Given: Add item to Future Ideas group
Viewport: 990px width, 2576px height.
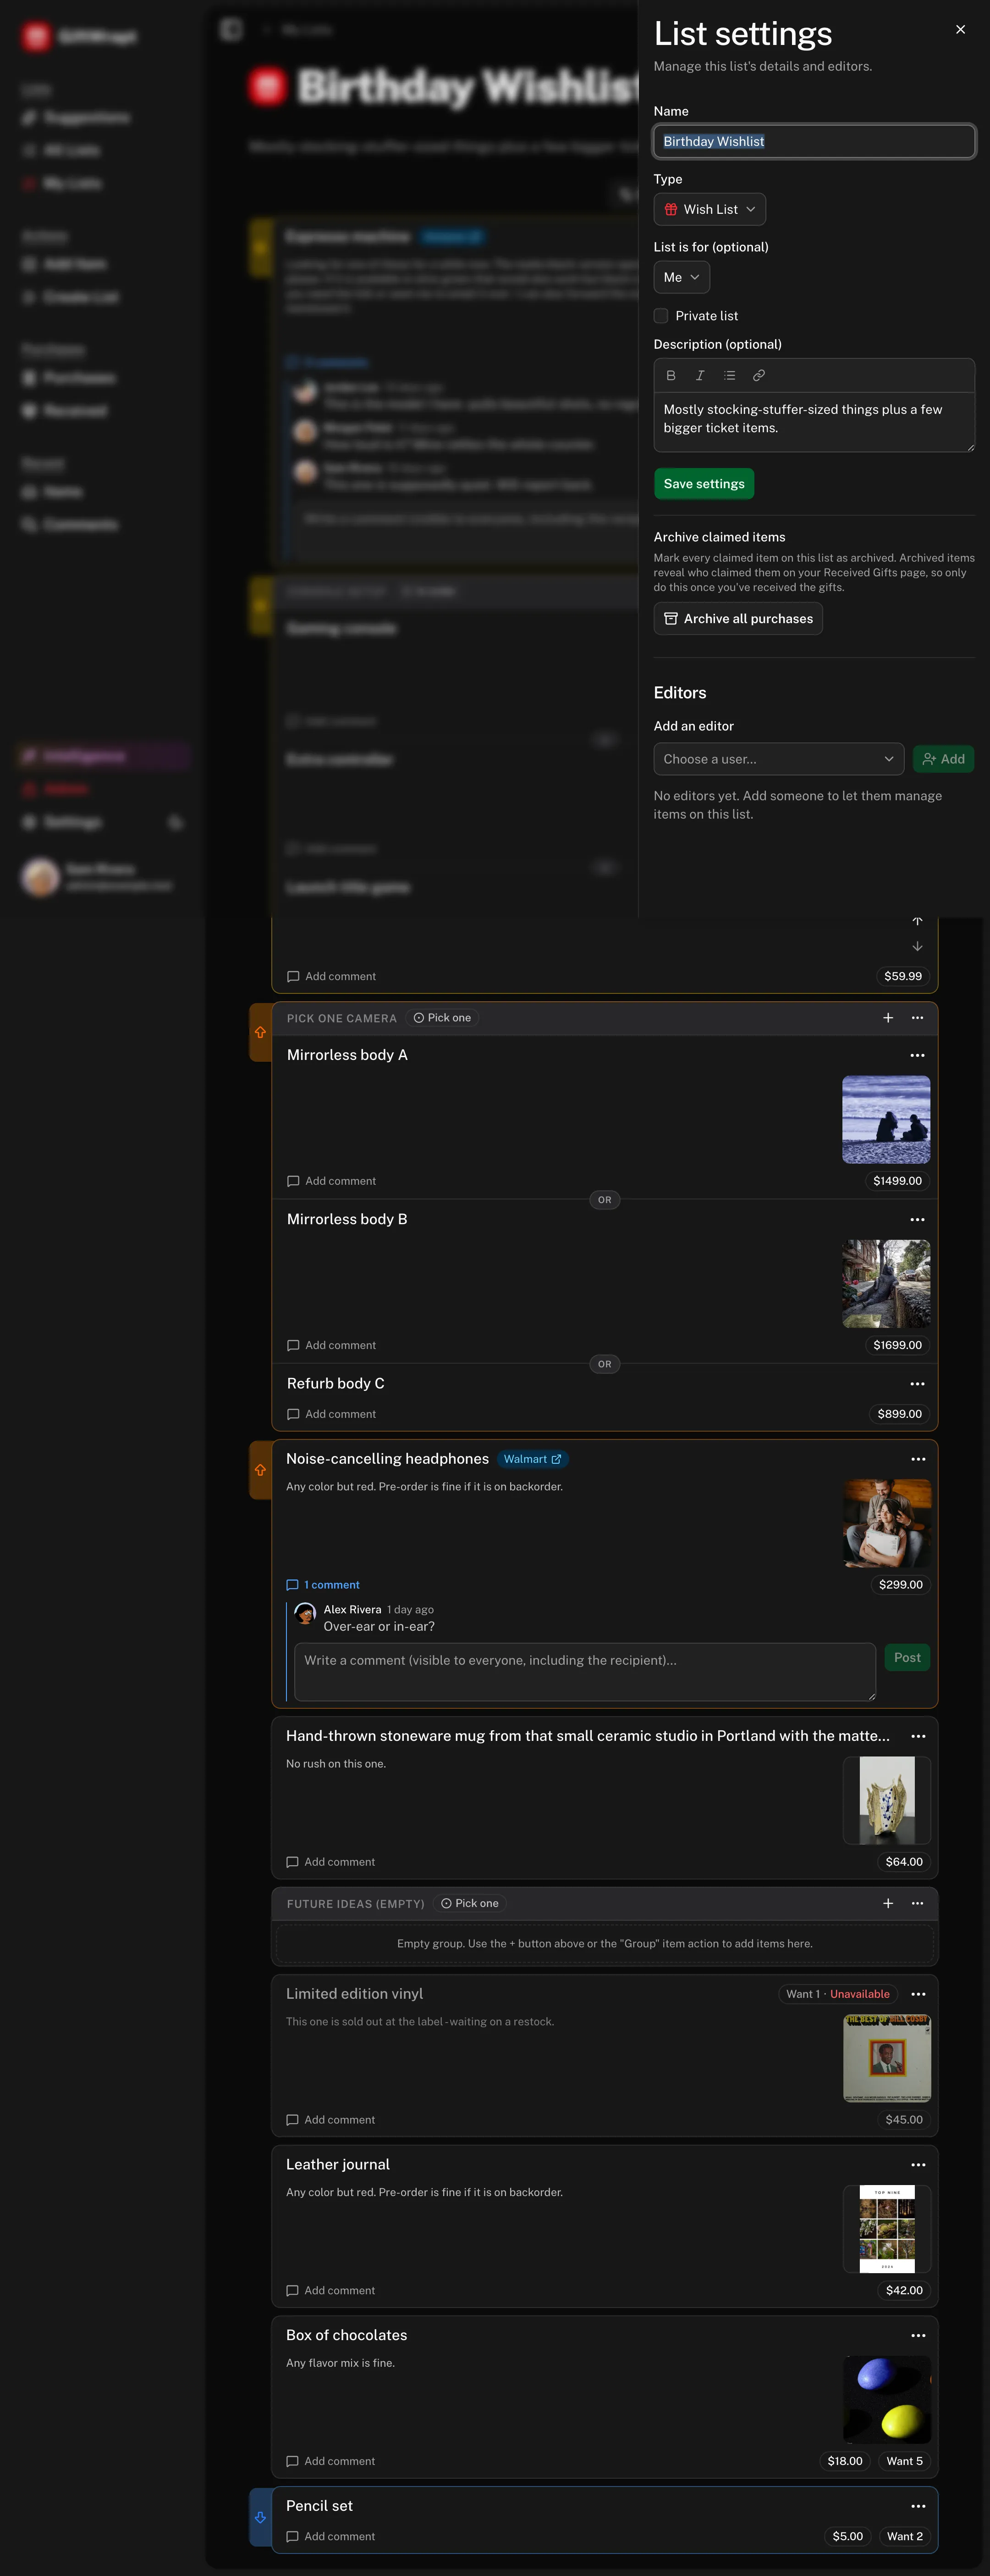Looking at the screenshot, I should 888,1903.
